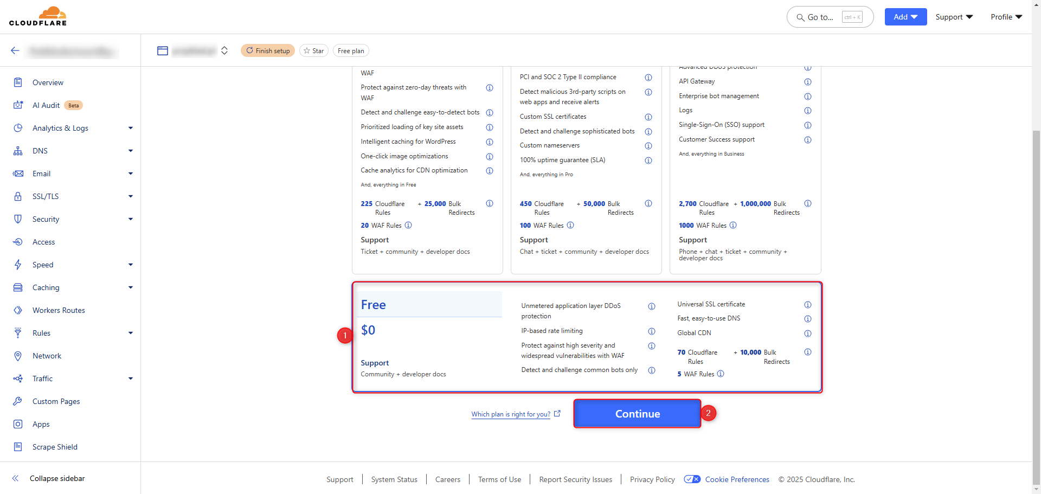The width and height of the screenshot is (1041, 494).
Task: Click info icon for Universal SSL certificate
Action: pos(808,305)
